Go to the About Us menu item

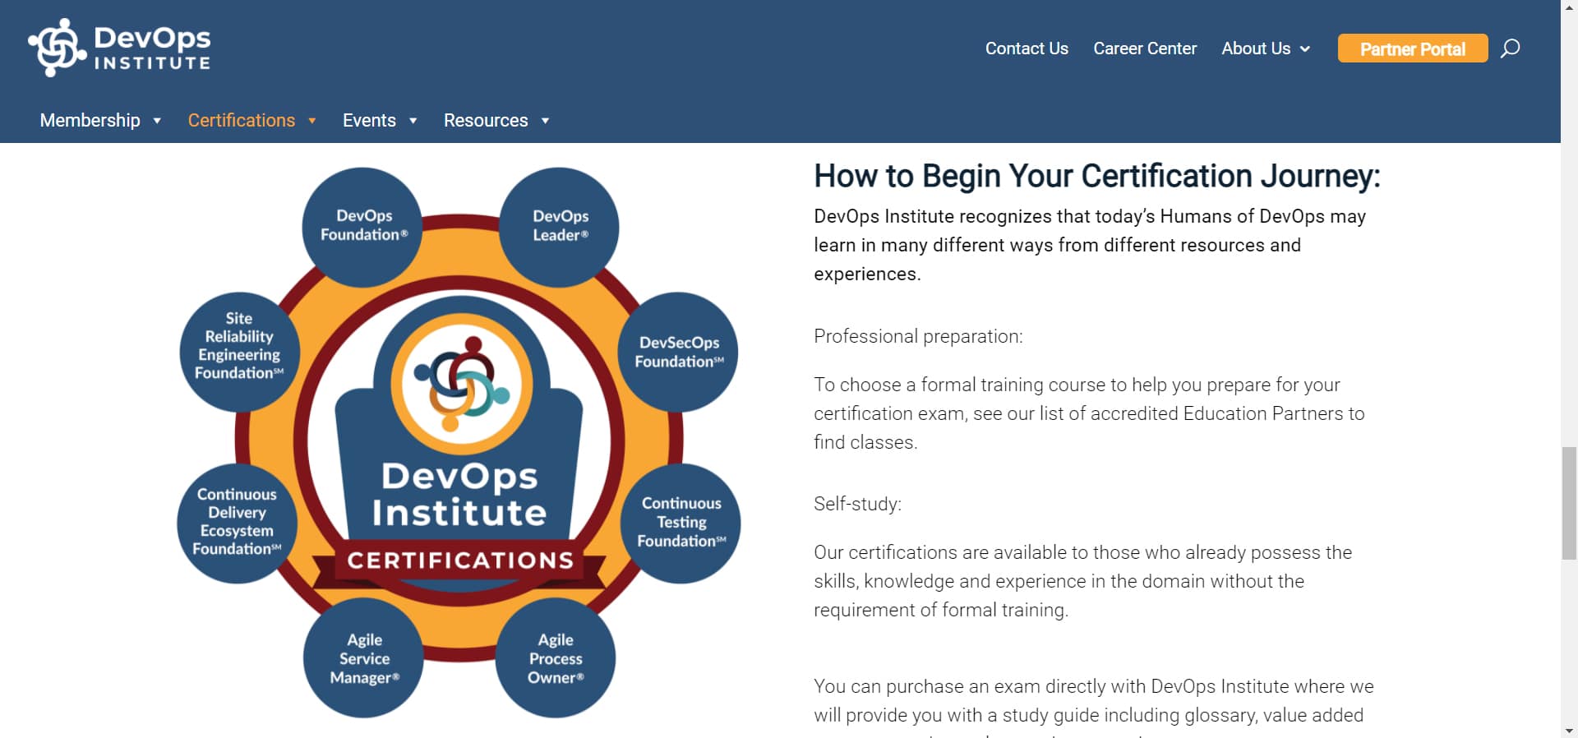point(1256,48)
